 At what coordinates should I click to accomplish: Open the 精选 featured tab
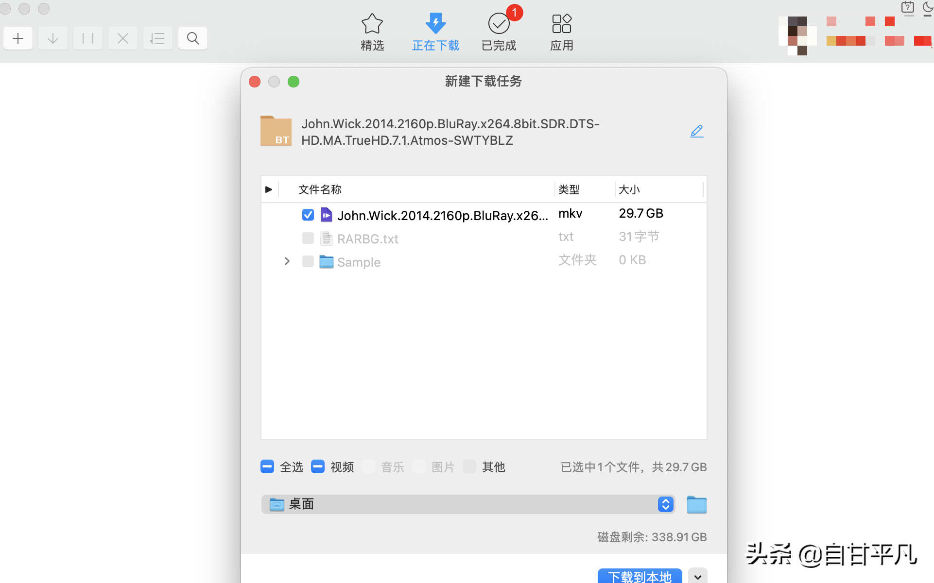(372, 32)
